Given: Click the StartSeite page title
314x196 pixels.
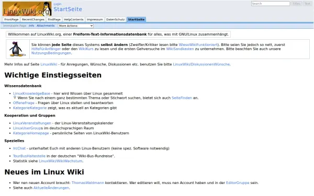Looking at the screenshot, I should coord(68,9).
